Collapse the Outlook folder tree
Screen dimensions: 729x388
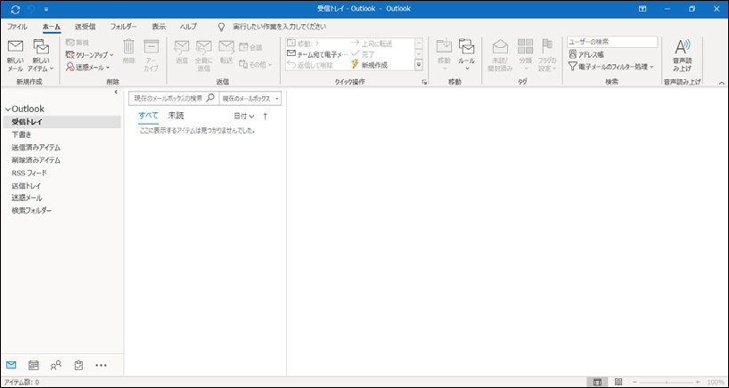tap(7, 109)
